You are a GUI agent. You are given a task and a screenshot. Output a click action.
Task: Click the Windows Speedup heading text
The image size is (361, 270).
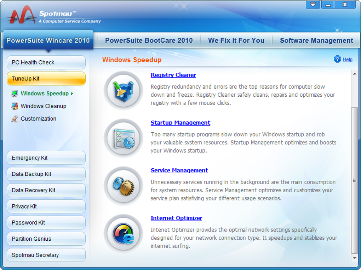132,60
